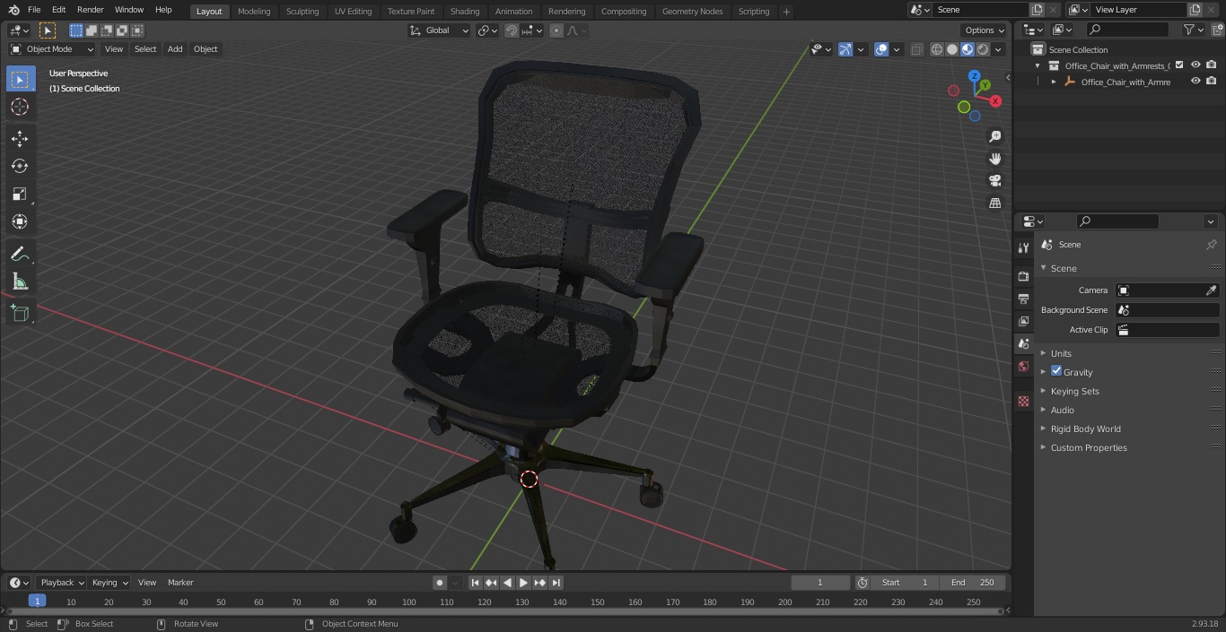Expand the Office_Chair_with_Armre object tree

(1054, 82)
